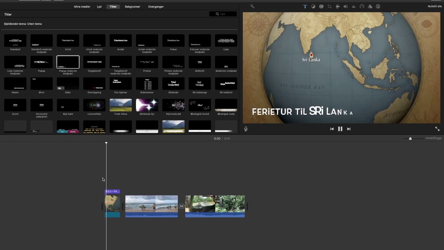
Task: Choose the Standard title style
Action: pos(15,41)
